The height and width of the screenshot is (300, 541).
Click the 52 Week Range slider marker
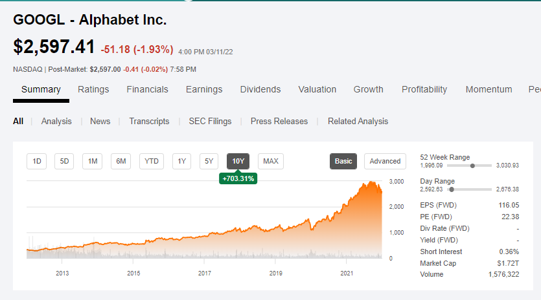coord(472,166)
